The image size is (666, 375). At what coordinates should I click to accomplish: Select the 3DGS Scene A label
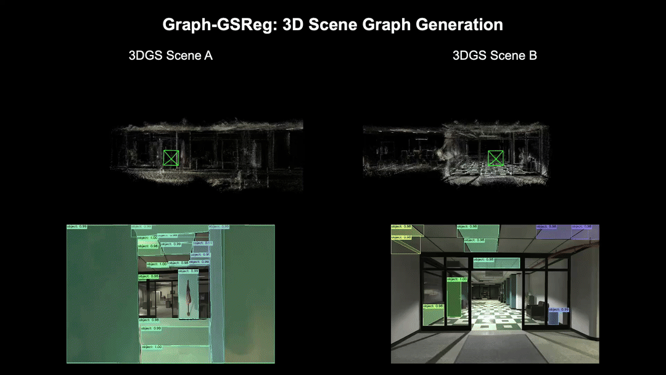[170, 56]
